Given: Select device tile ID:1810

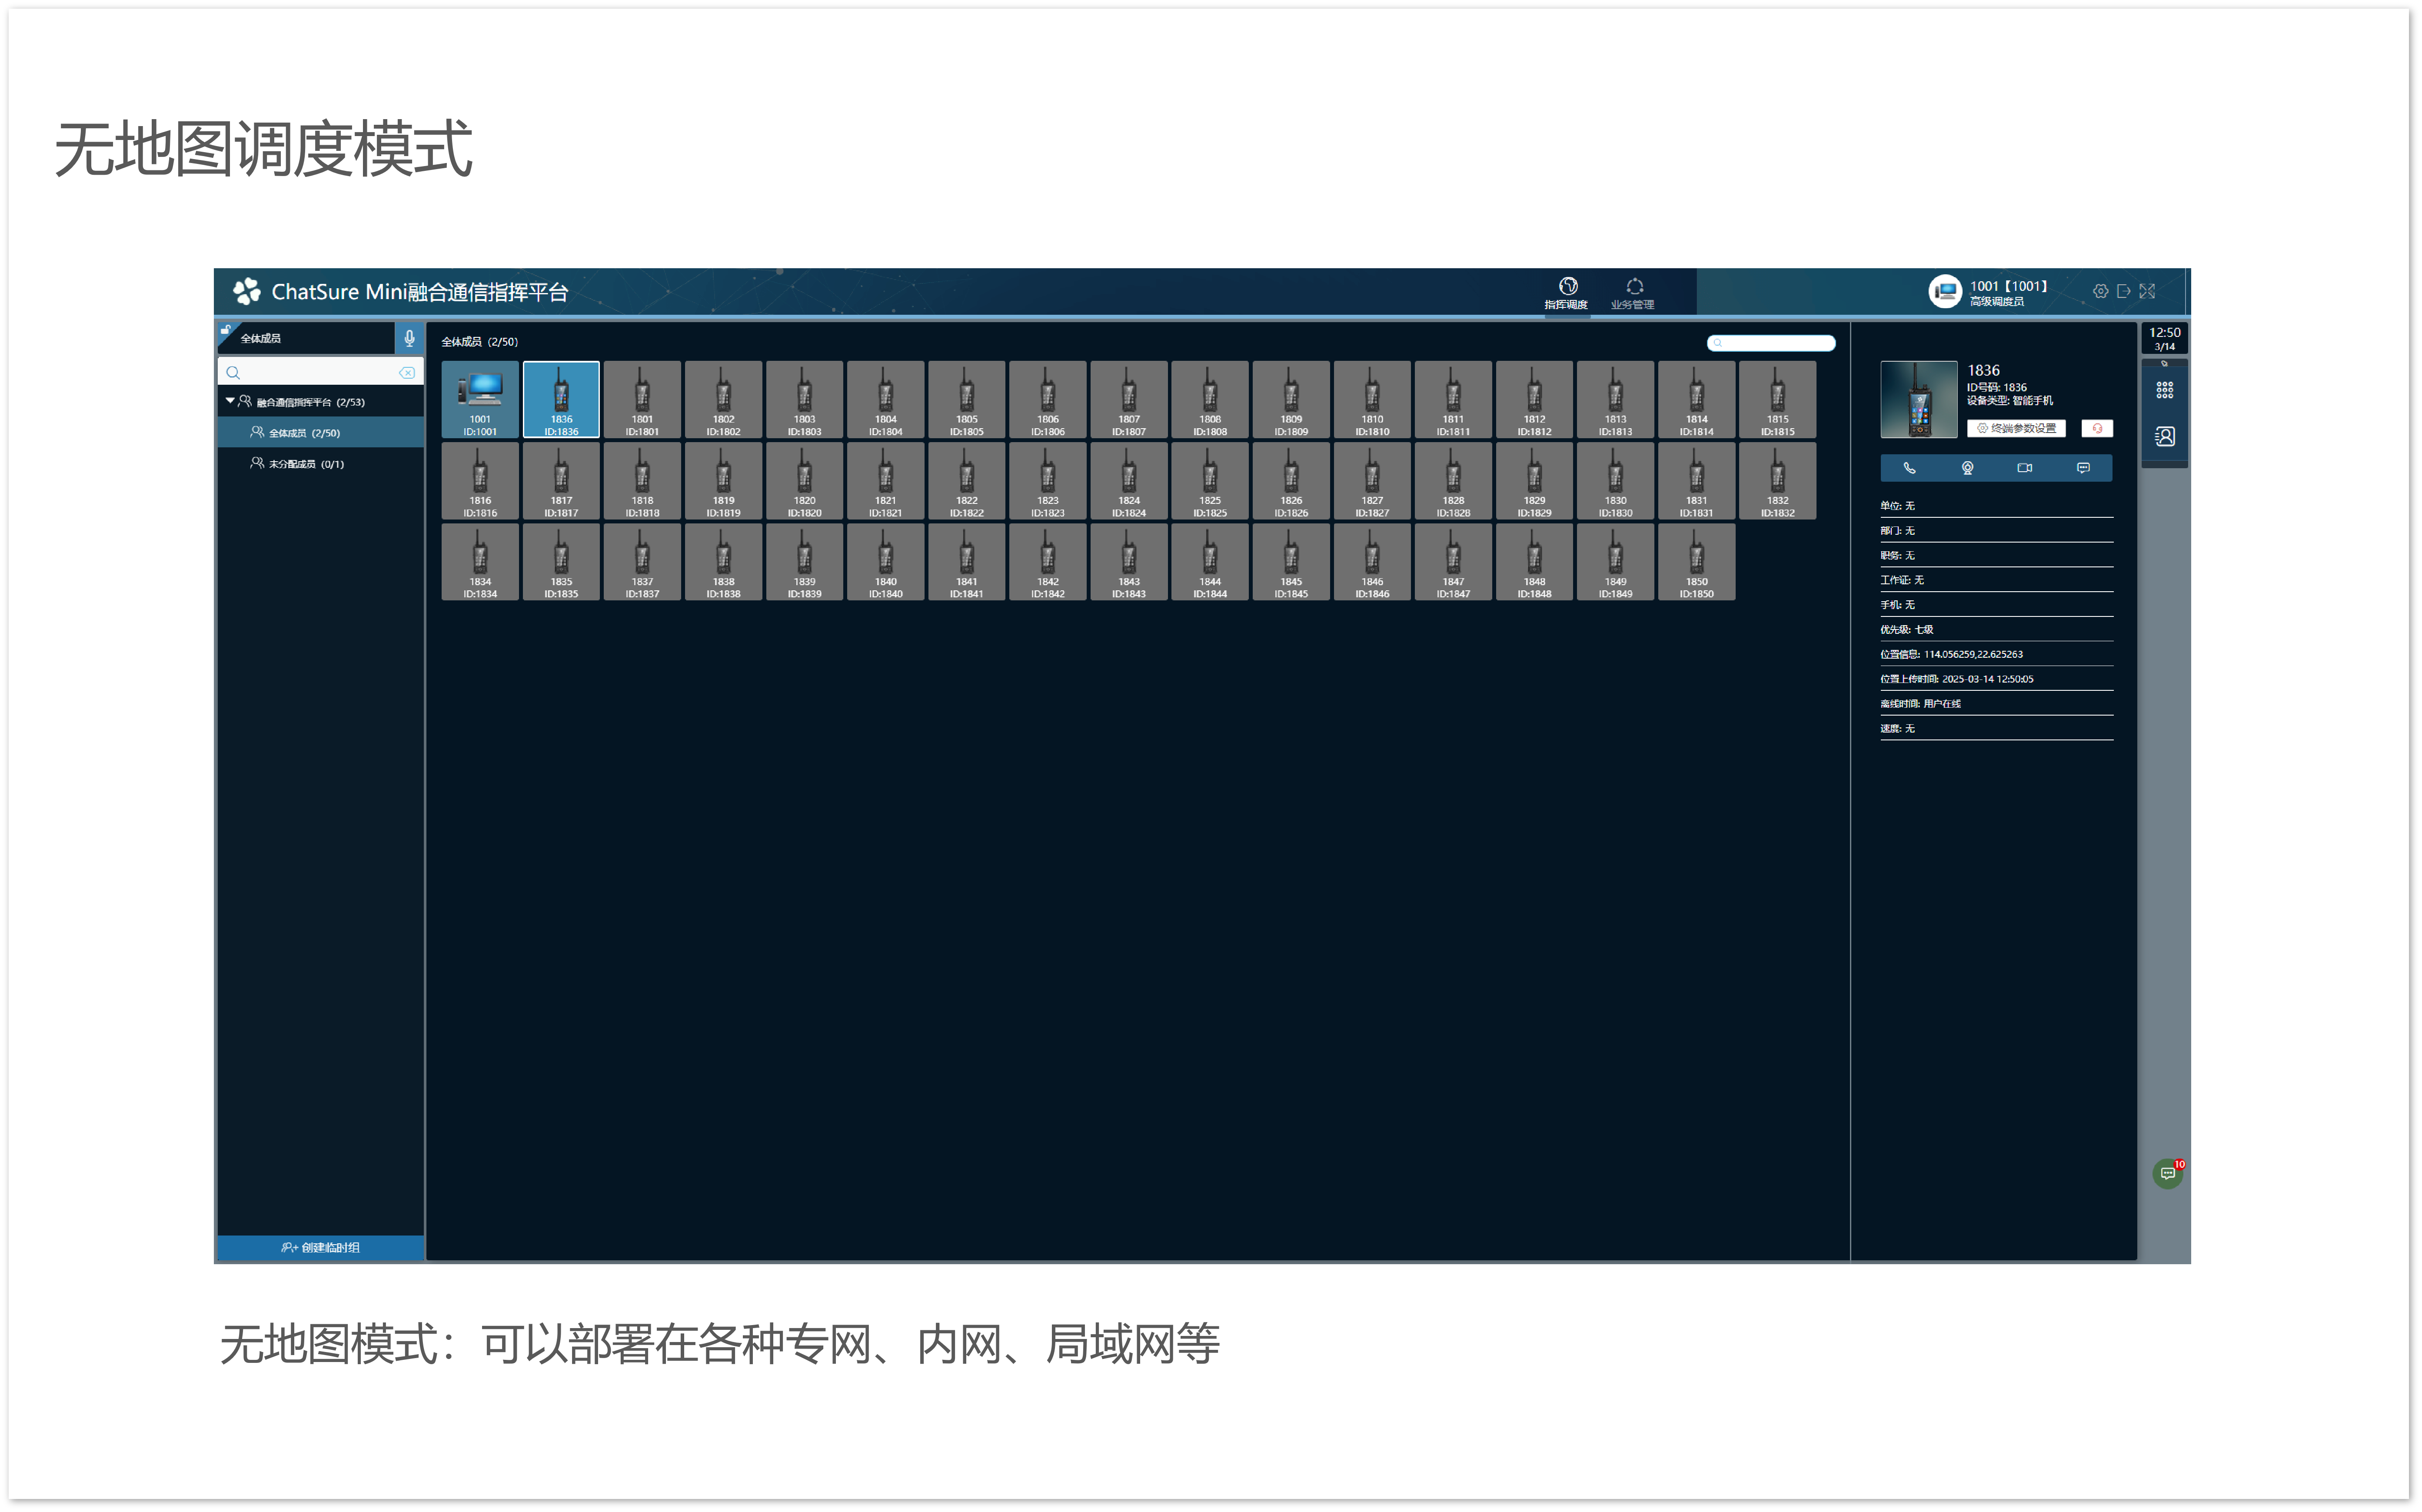Looking at the screenshot, I should pyautogui.click(x=1372, y=399).
